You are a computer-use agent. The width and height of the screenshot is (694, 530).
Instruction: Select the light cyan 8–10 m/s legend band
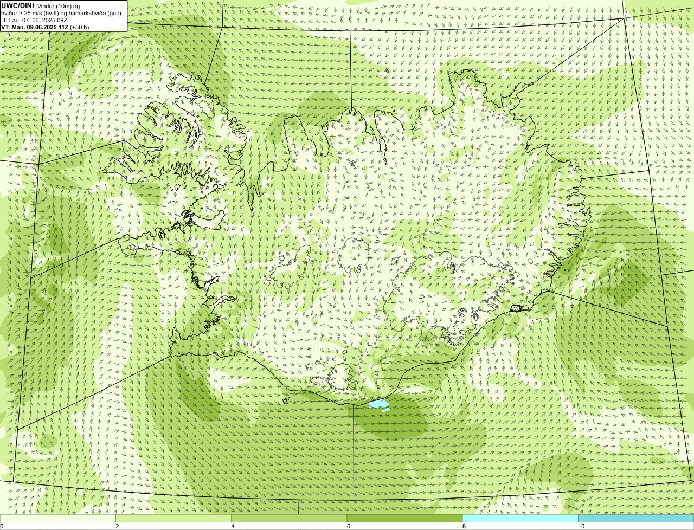(x=520, y=518)
